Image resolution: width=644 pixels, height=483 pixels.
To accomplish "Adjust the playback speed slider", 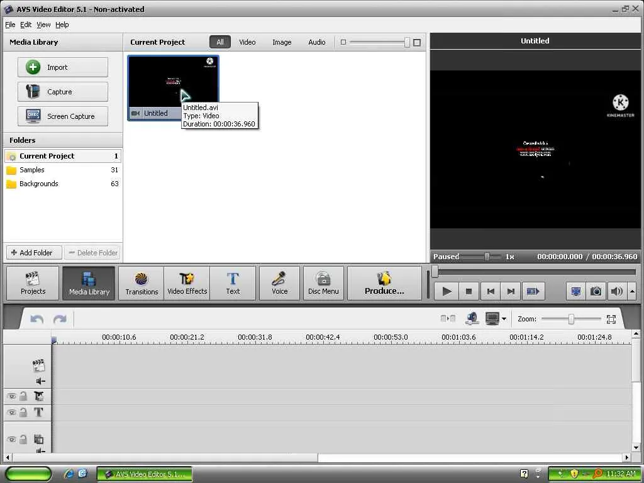I will coord(487,257).
